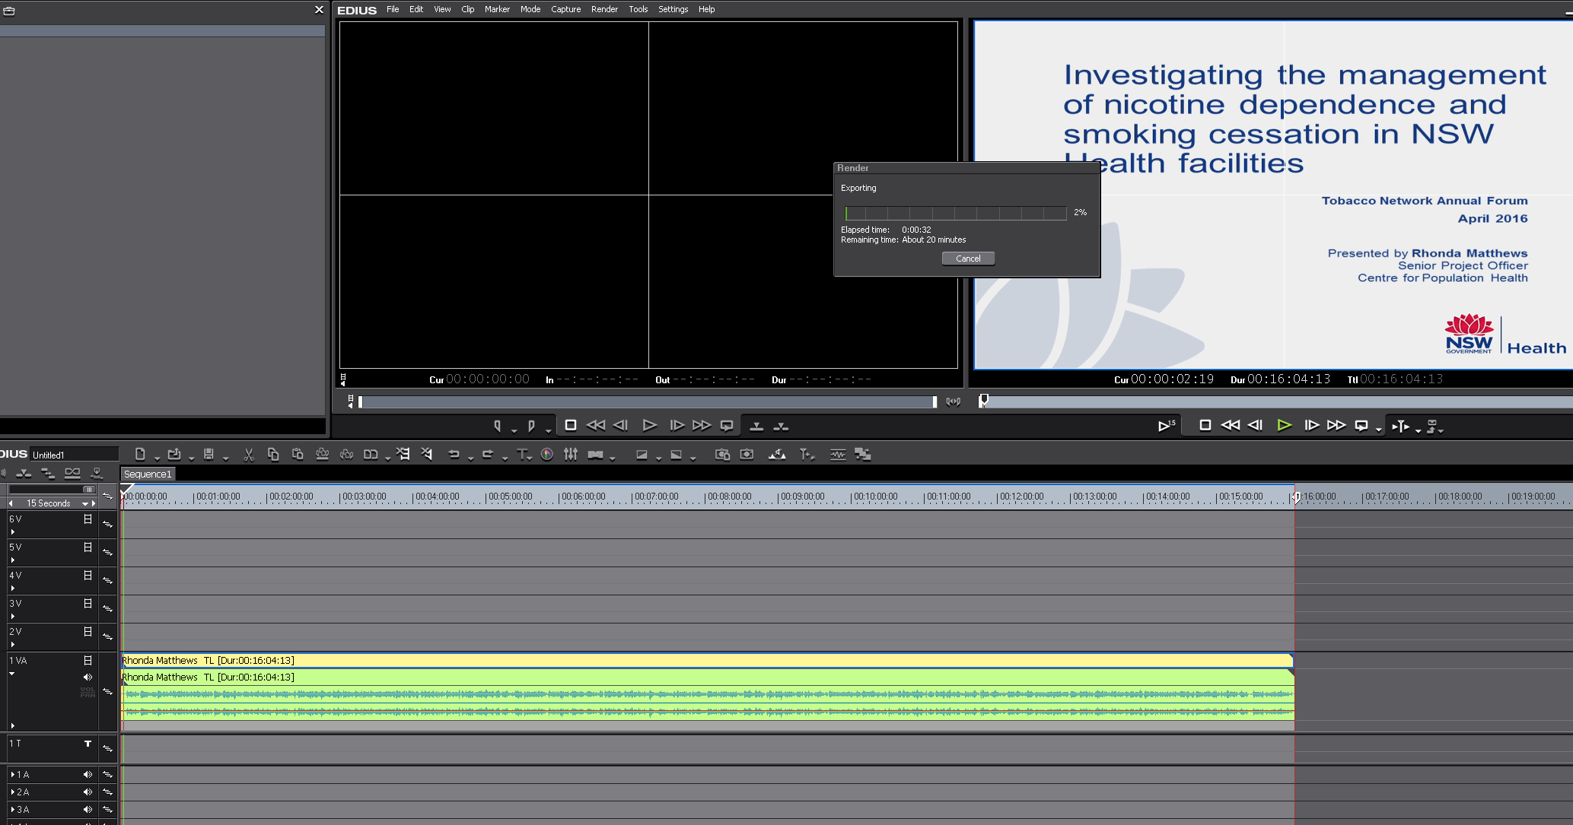Click the Create Title T icon
Viewport: 1573px width, 825px height.
click(522, 455)
